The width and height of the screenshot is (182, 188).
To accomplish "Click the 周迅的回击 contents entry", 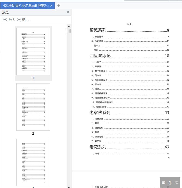I will pos(101,107).
